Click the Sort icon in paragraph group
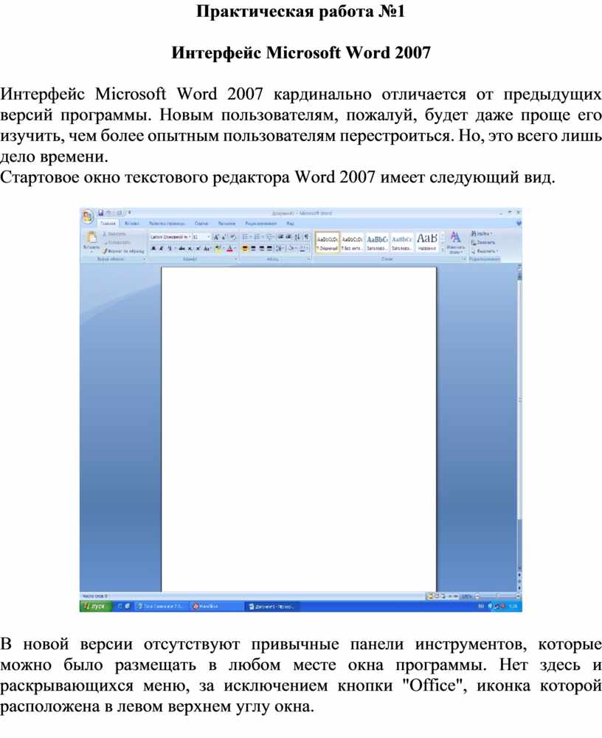 pos(297,236)
